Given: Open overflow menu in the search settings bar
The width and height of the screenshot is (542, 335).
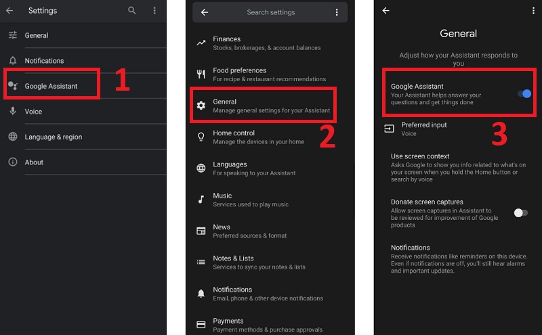Looking at the screenshot, I should [337, 12].
